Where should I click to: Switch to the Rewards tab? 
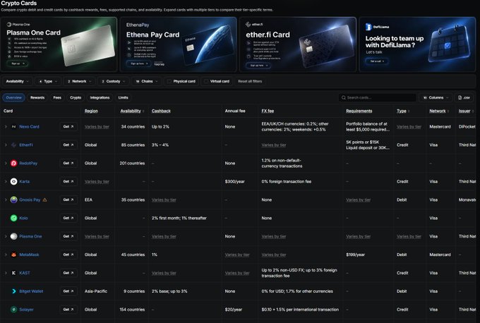tap(37, 97)
